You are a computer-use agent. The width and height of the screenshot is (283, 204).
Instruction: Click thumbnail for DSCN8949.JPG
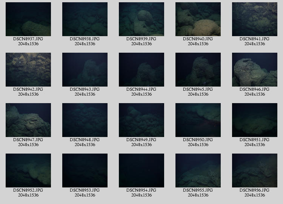pyautogui.click(x=141, y=120)
